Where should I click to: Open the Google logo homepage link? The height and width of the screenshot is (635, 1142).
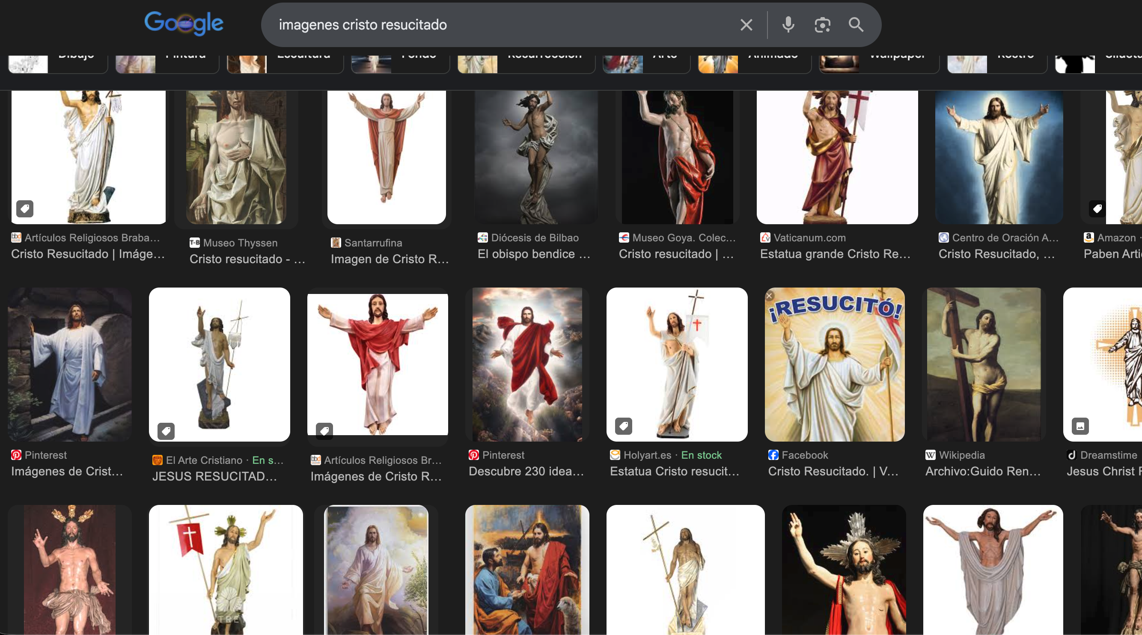[x=184, y=23]
